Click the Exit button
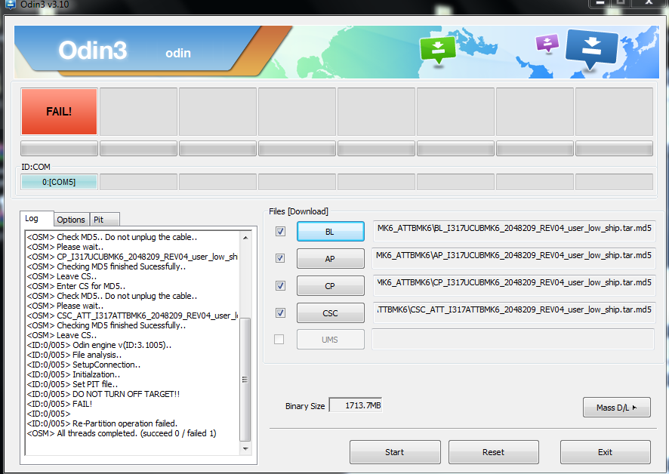The width and height of the screenshot is (669, 474). point(605,452)
